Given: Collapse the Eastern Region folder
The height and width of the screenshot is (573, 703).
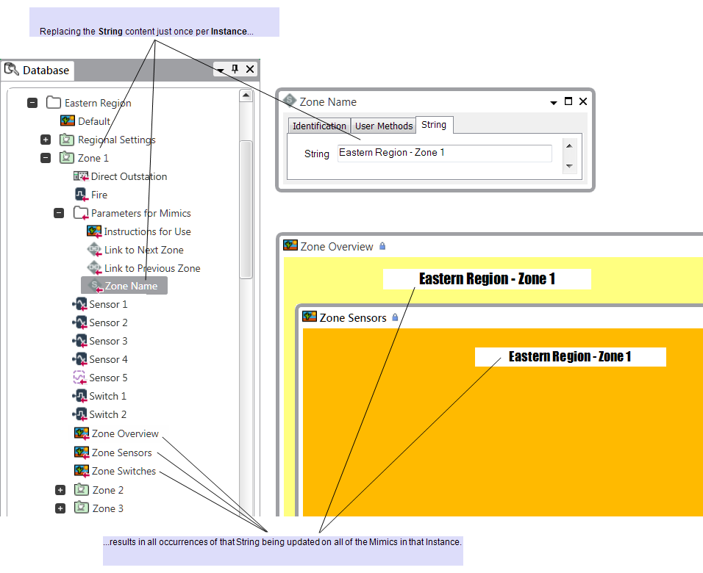Looking at the screenshot, I should [x=32, y=103].
